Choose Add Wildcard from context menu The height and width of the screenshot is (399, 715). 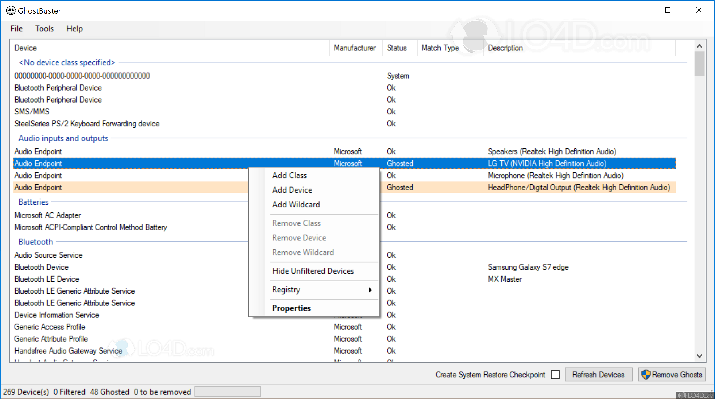point(296,205)
